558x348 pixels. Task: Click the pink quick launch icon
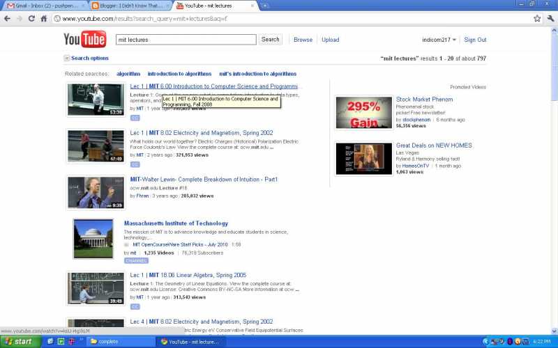pos(72,342)
